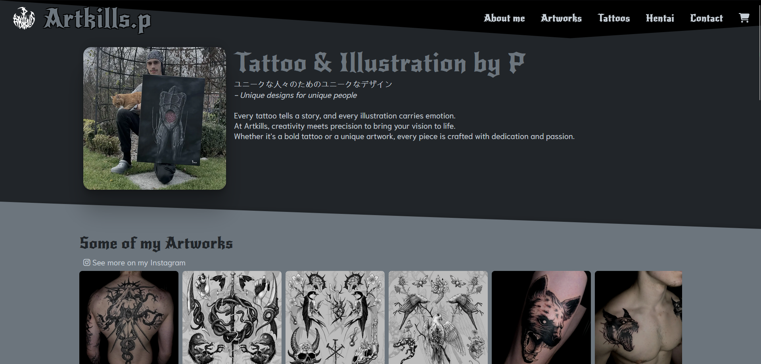Open the About me menu item
The height and width of the screenshot is (364, 761).
point(504,18)
